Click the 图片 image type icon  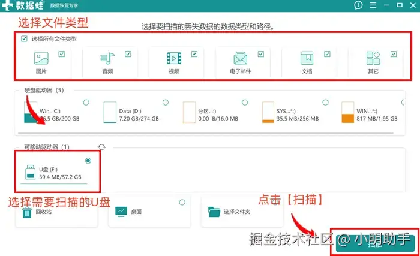41,58
